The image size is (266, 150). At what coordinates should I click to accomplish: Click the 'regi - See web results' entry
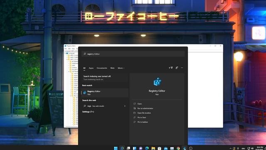click(96, 106)
